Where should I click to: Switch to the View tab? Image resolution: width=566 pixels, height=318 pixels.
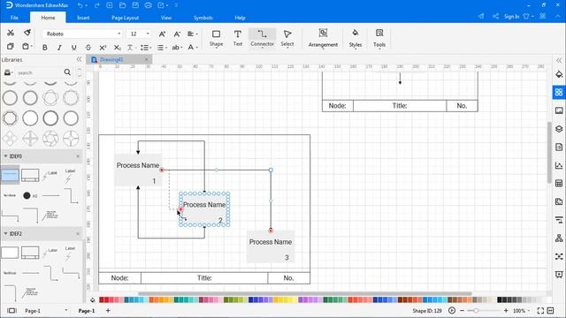[166, 18]
